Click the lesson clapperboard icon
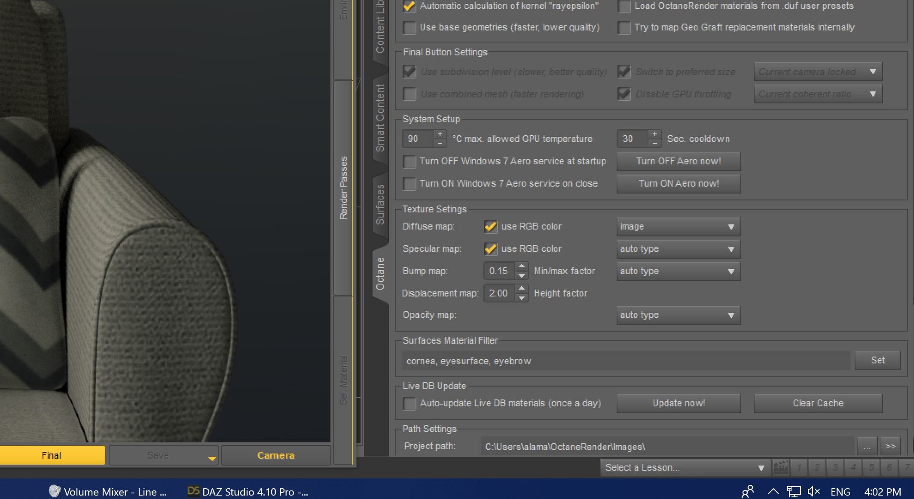 pos(780,468)
